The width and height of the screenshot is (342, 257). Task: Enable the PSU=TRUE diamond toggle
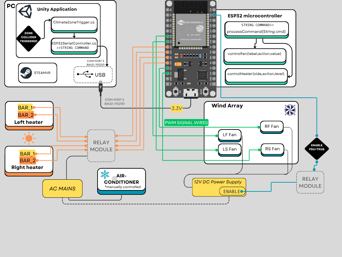tap(317, 148)
